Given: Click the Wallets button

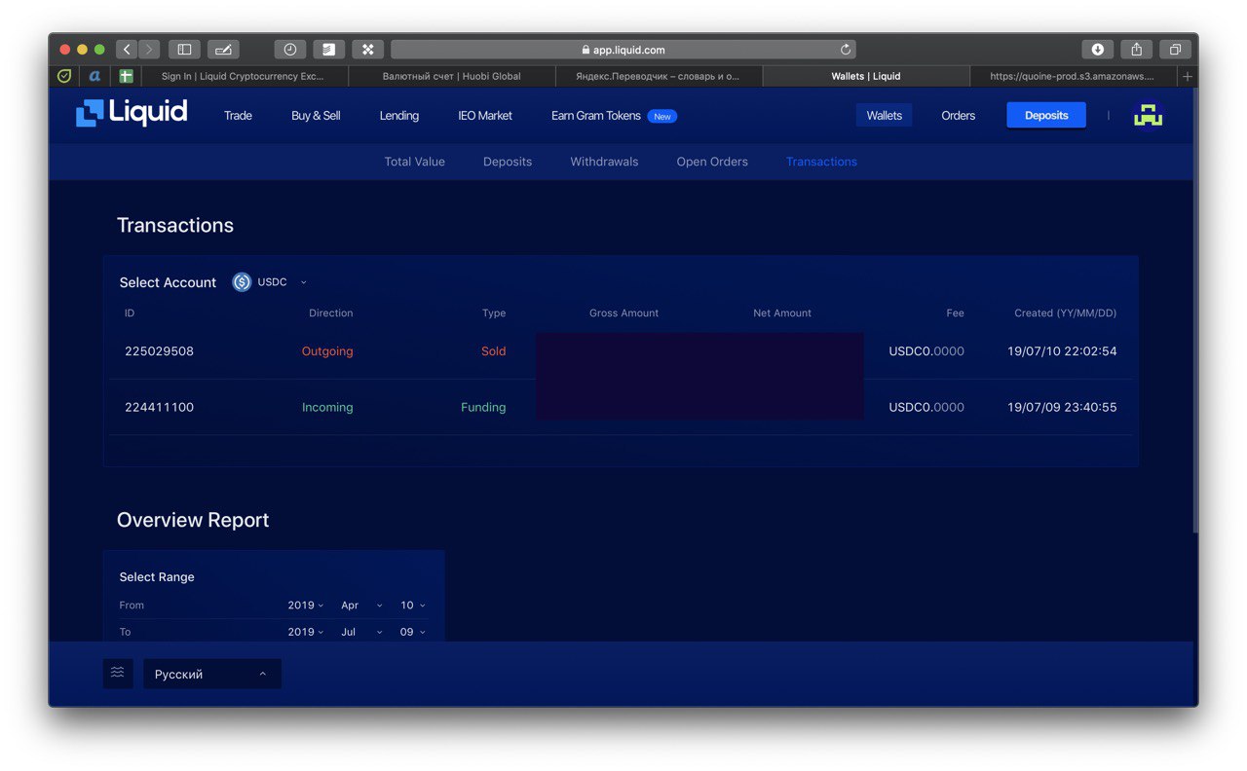Looking at the screenshot, I should [885, 115].
